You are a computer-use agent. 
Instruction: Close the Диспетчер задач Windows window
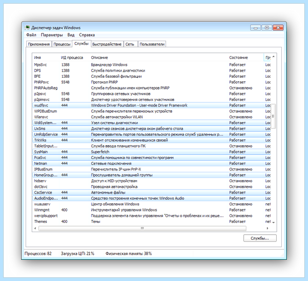278,28
